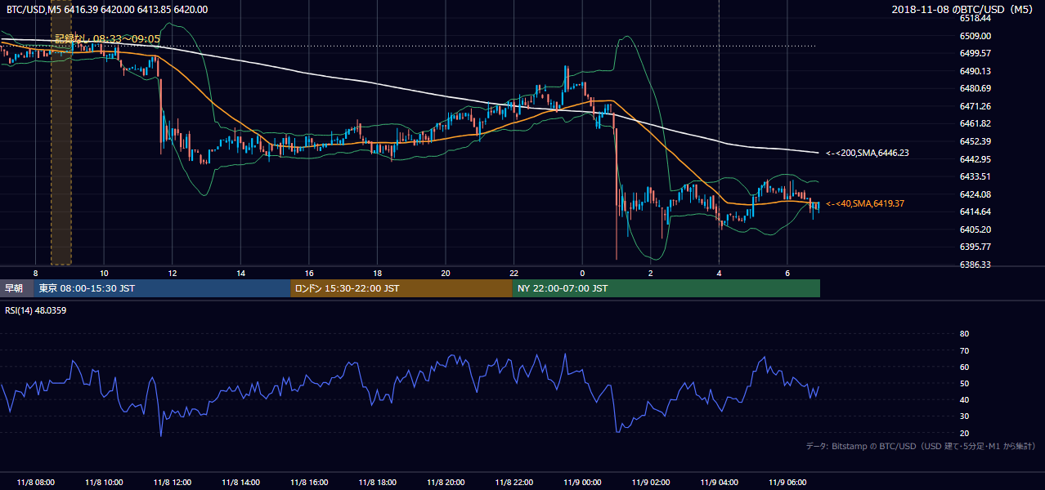Click hour tick 14 under the price chart
Image resolution: width=1045 pixels, height=490 pixels.
240,273
